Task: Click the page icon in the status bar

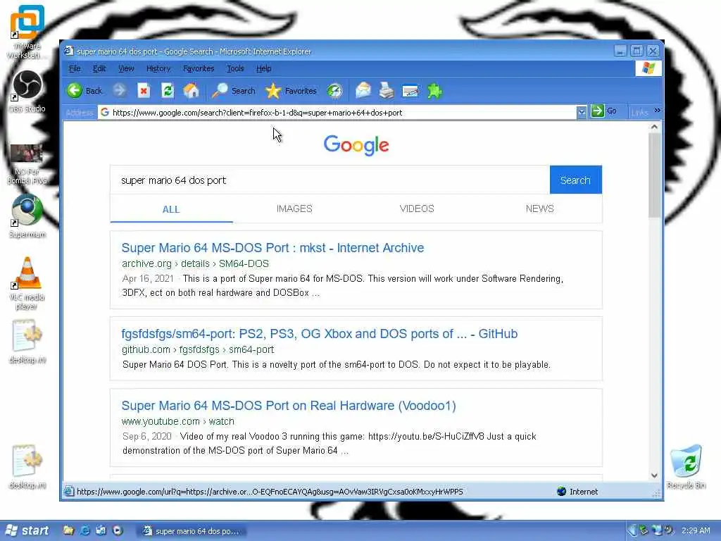Action: pos(69,491)
